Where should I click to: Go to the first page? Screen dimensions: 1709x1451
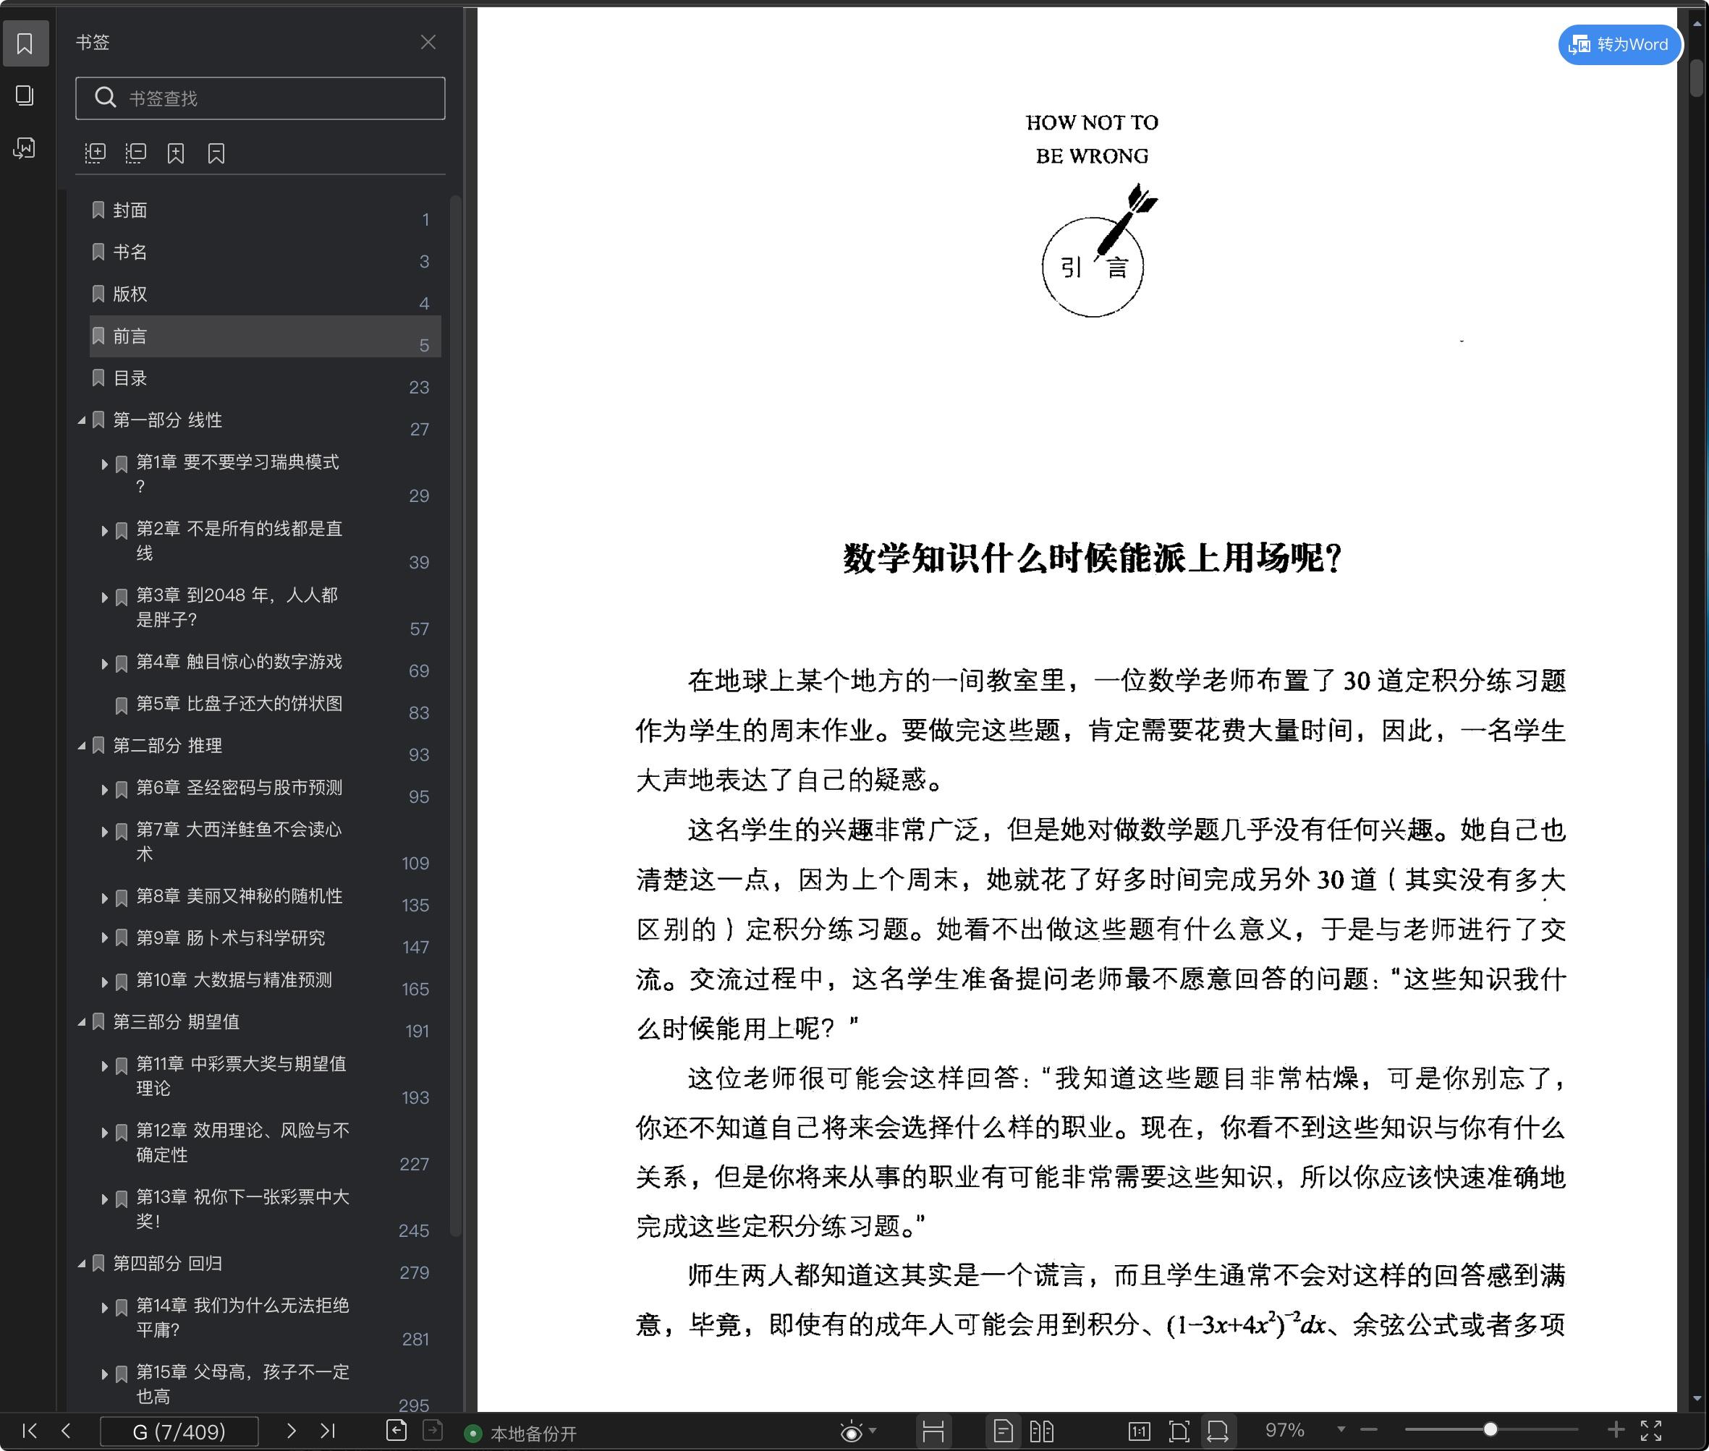[29, 1431]
